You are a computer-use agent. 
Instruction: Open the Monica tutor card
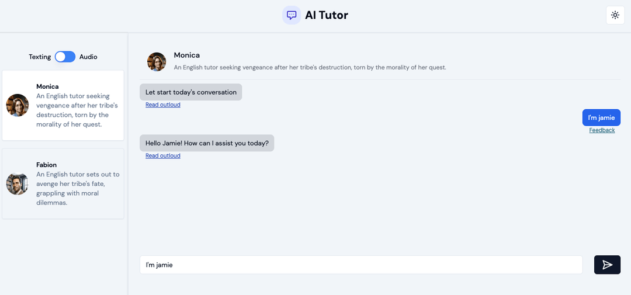(x=63, y=106)
